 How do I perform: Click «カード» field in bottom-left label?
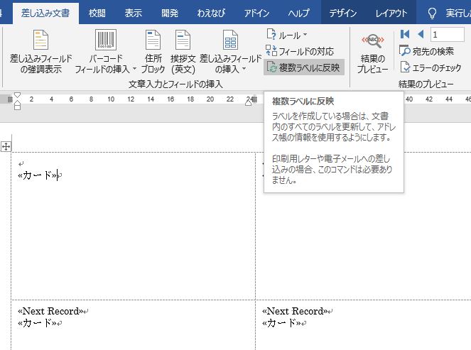[37, 323]
